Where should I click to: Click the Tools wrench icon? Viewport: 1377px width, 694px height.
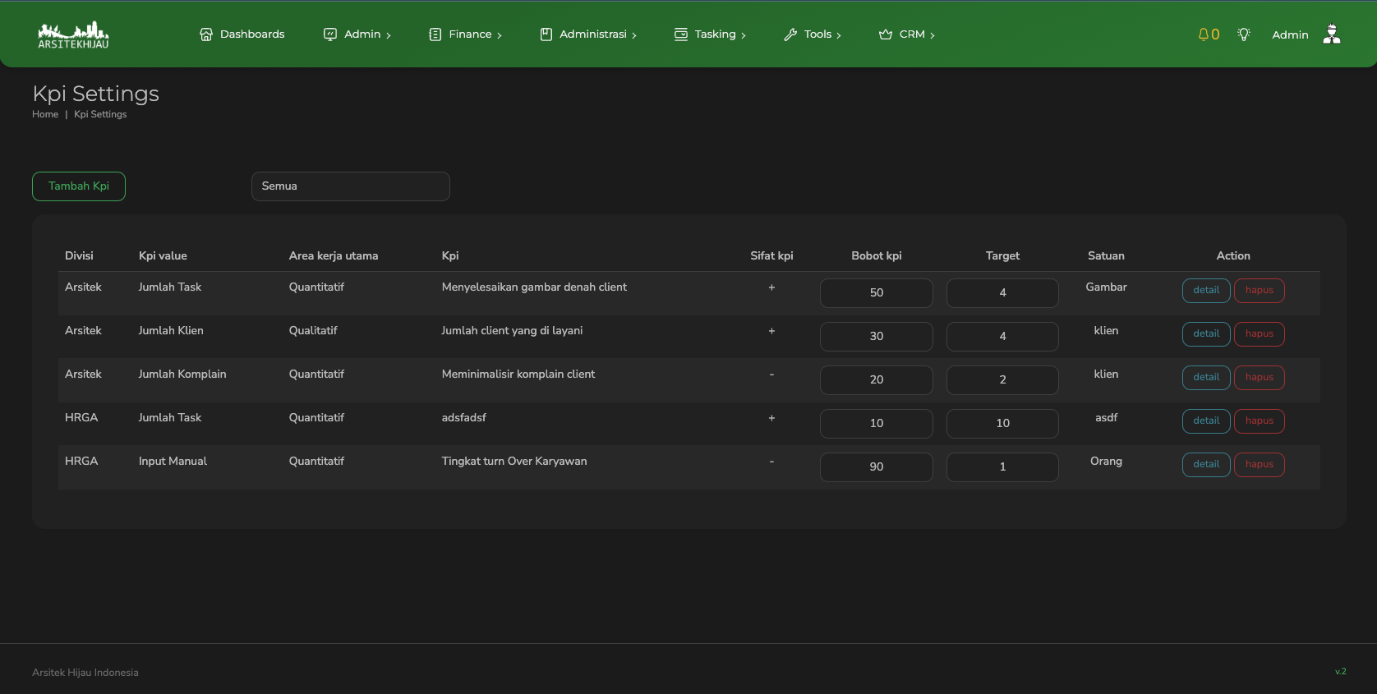790,34
